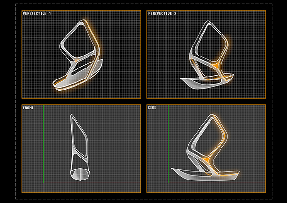Select the Perspective 2 viewport label

pos(162,13)
